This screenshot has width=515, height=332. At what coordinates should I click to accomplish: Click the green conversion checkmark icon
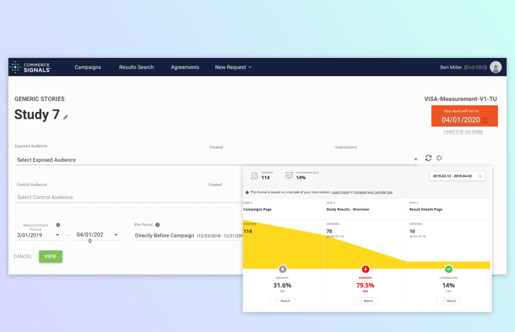tap(448, 269)
